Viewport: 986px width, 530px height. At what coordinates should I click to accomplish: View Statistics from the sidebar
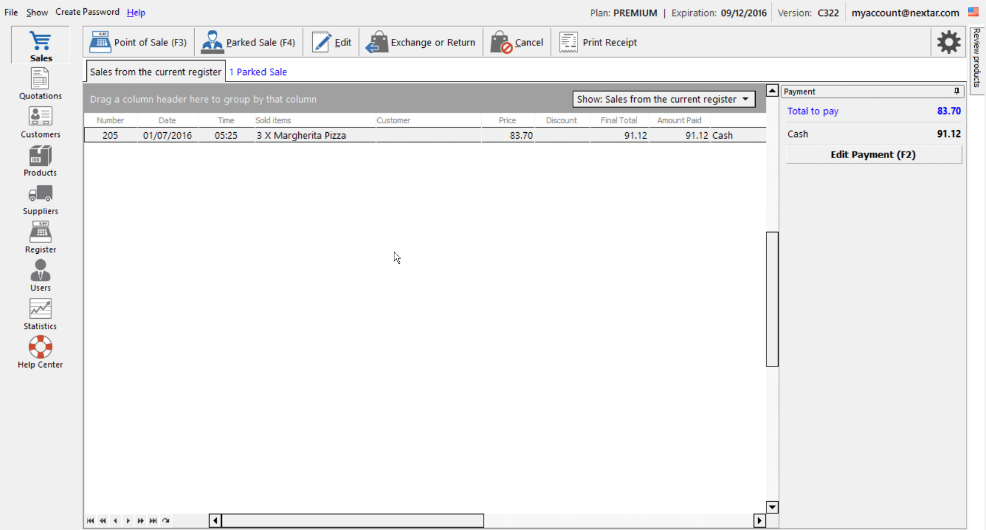point(40,314)
